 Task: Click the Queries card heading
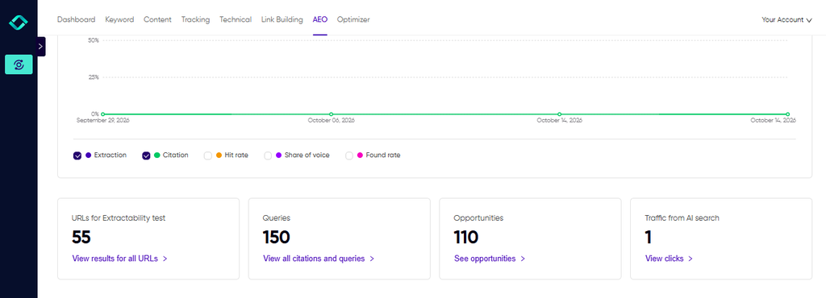point(277,217)
